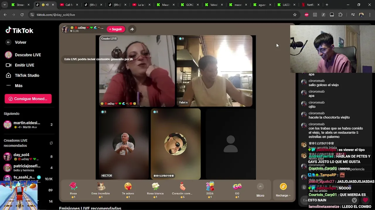Image resolution: width=375 pixels, height=210 pixels.
Task: Mute the TikTok tab audio icon
Action: (47, 5)
